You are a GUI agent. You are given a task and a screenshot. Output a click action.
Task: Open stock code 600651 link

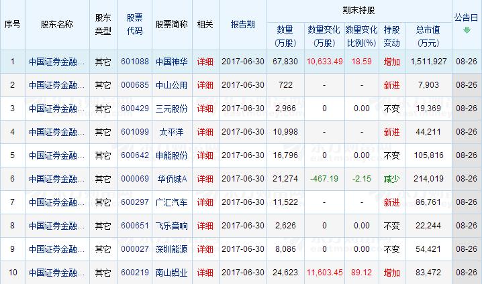tap(134, 226)
